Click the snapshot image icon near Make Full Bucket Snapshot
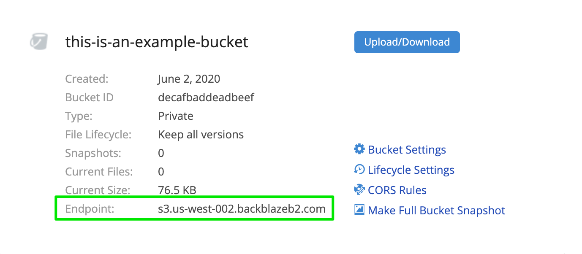Screen dimensions: 582x254 click(x=359, y=210)
